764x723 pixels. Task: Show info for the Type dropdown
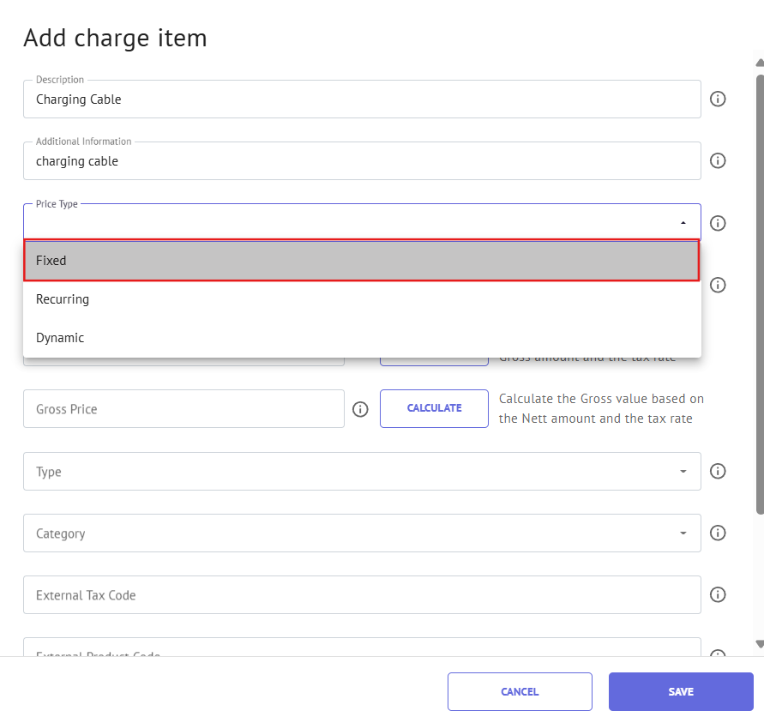[719, 471]
